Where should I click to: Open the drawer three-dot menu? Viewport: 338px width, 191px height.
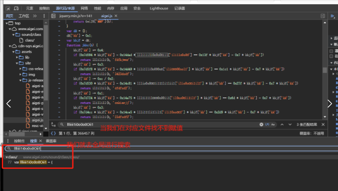click(8, 141)
